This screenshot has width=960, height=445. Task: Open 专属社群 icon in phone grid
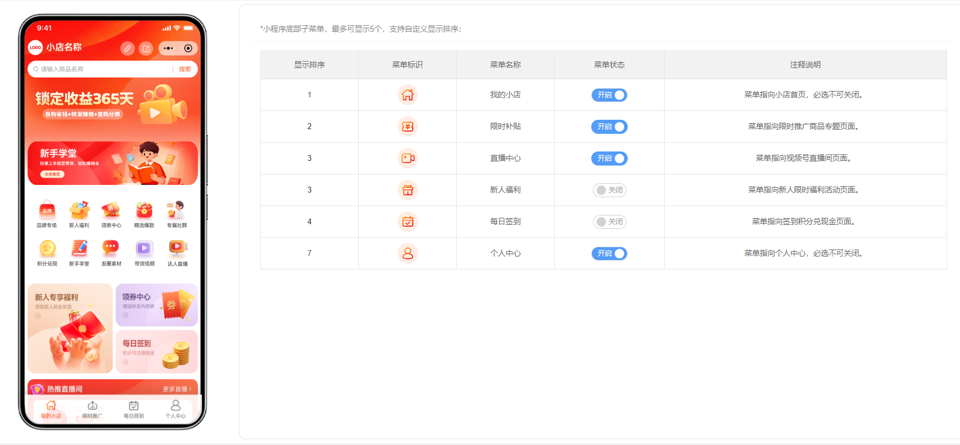click(176, 210)
